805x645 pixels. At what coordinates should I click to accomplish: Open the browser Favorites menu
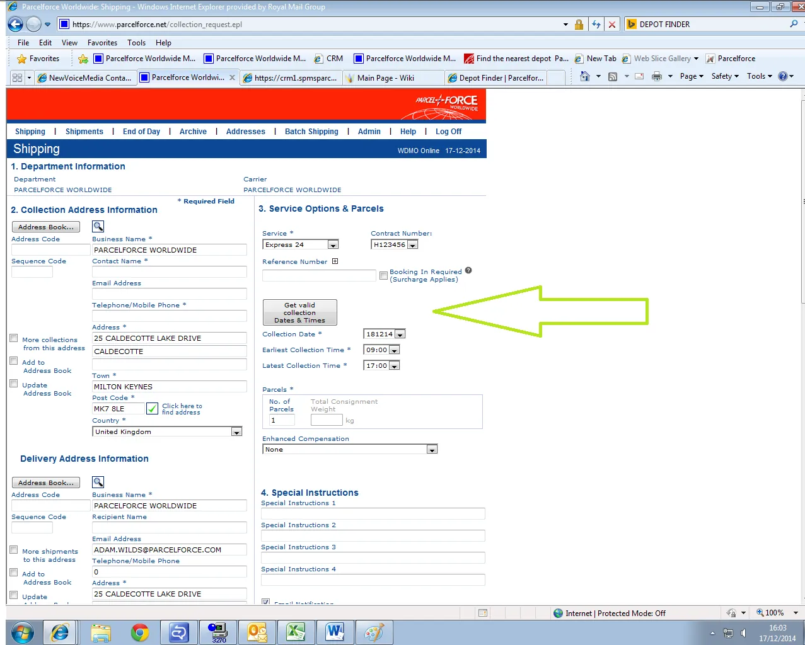pyautogui.click(x=102, y=43)
